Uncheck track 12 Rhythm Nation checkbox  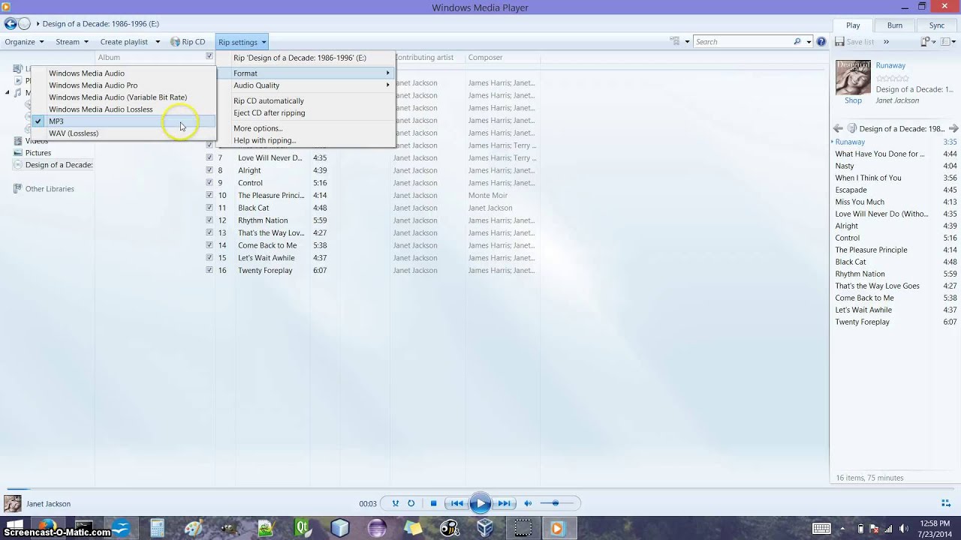(209, 220)
